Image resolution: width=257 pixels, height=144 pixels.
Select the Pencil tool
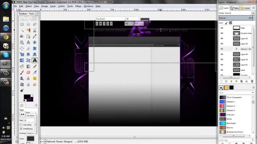click(x=35, y=66)
